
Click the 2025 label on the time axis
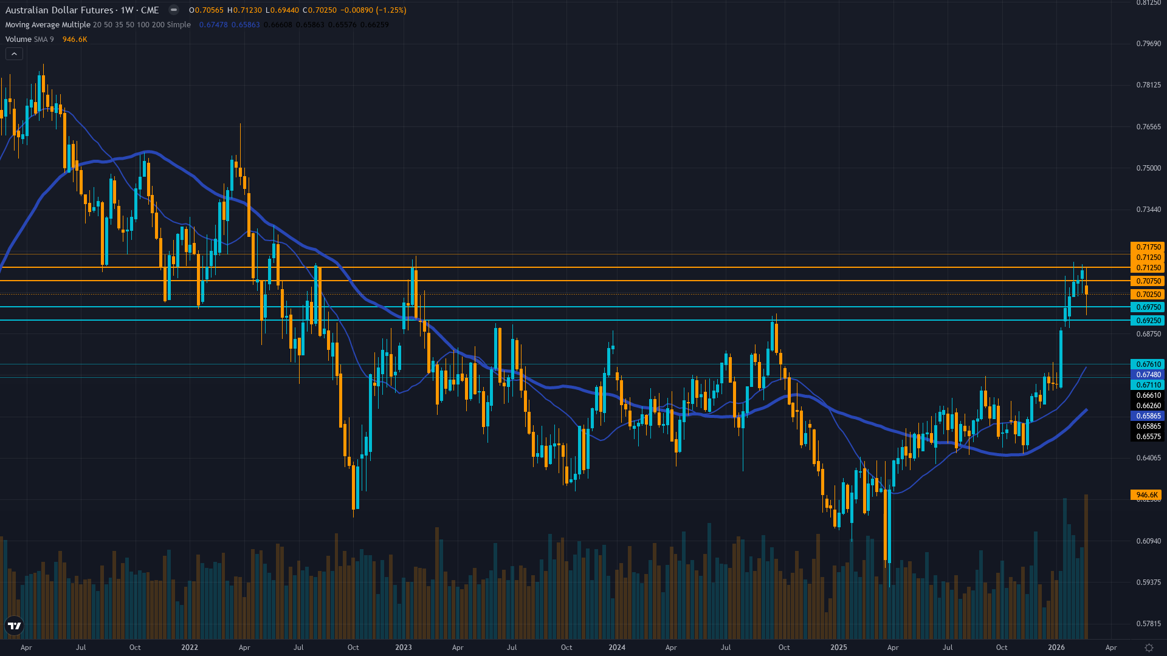click(x=839, y=647)
